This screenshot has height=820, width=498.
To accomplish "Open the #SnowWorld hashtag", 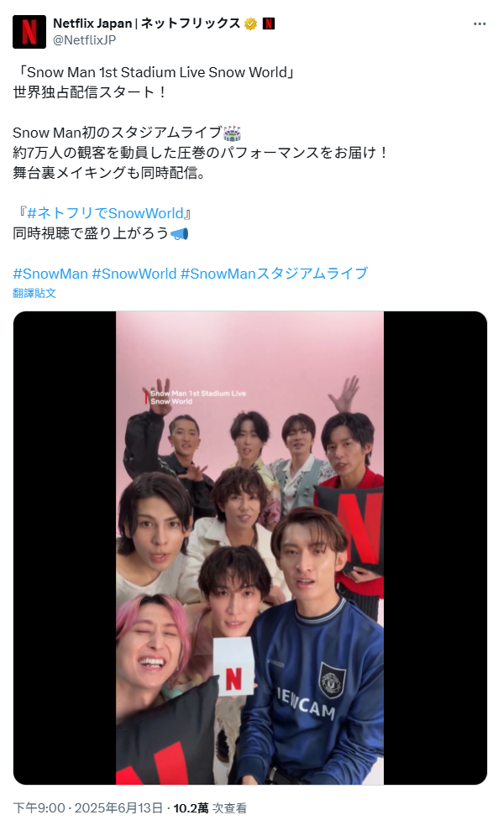I will (134, 274).
